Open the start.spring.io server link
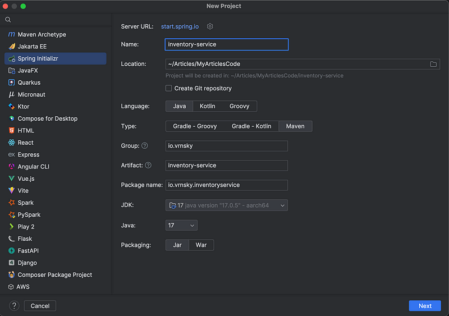 pyautogui.click(x=180, y=26)
